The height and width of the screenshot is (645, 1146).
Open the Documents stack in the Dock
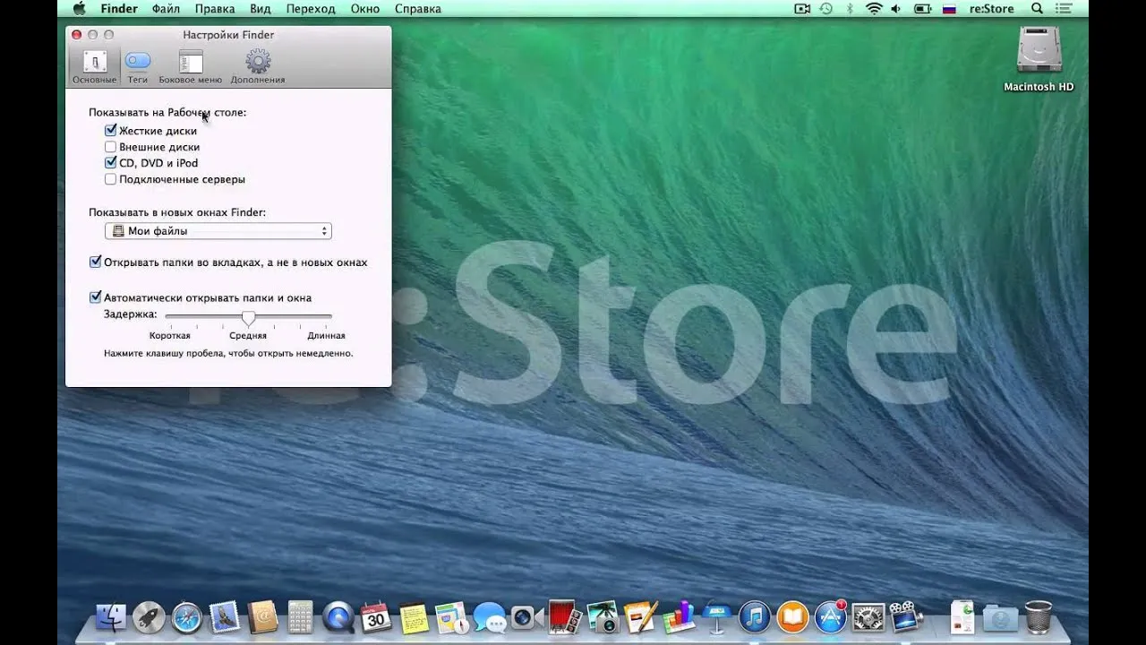(x=962, y=616)
